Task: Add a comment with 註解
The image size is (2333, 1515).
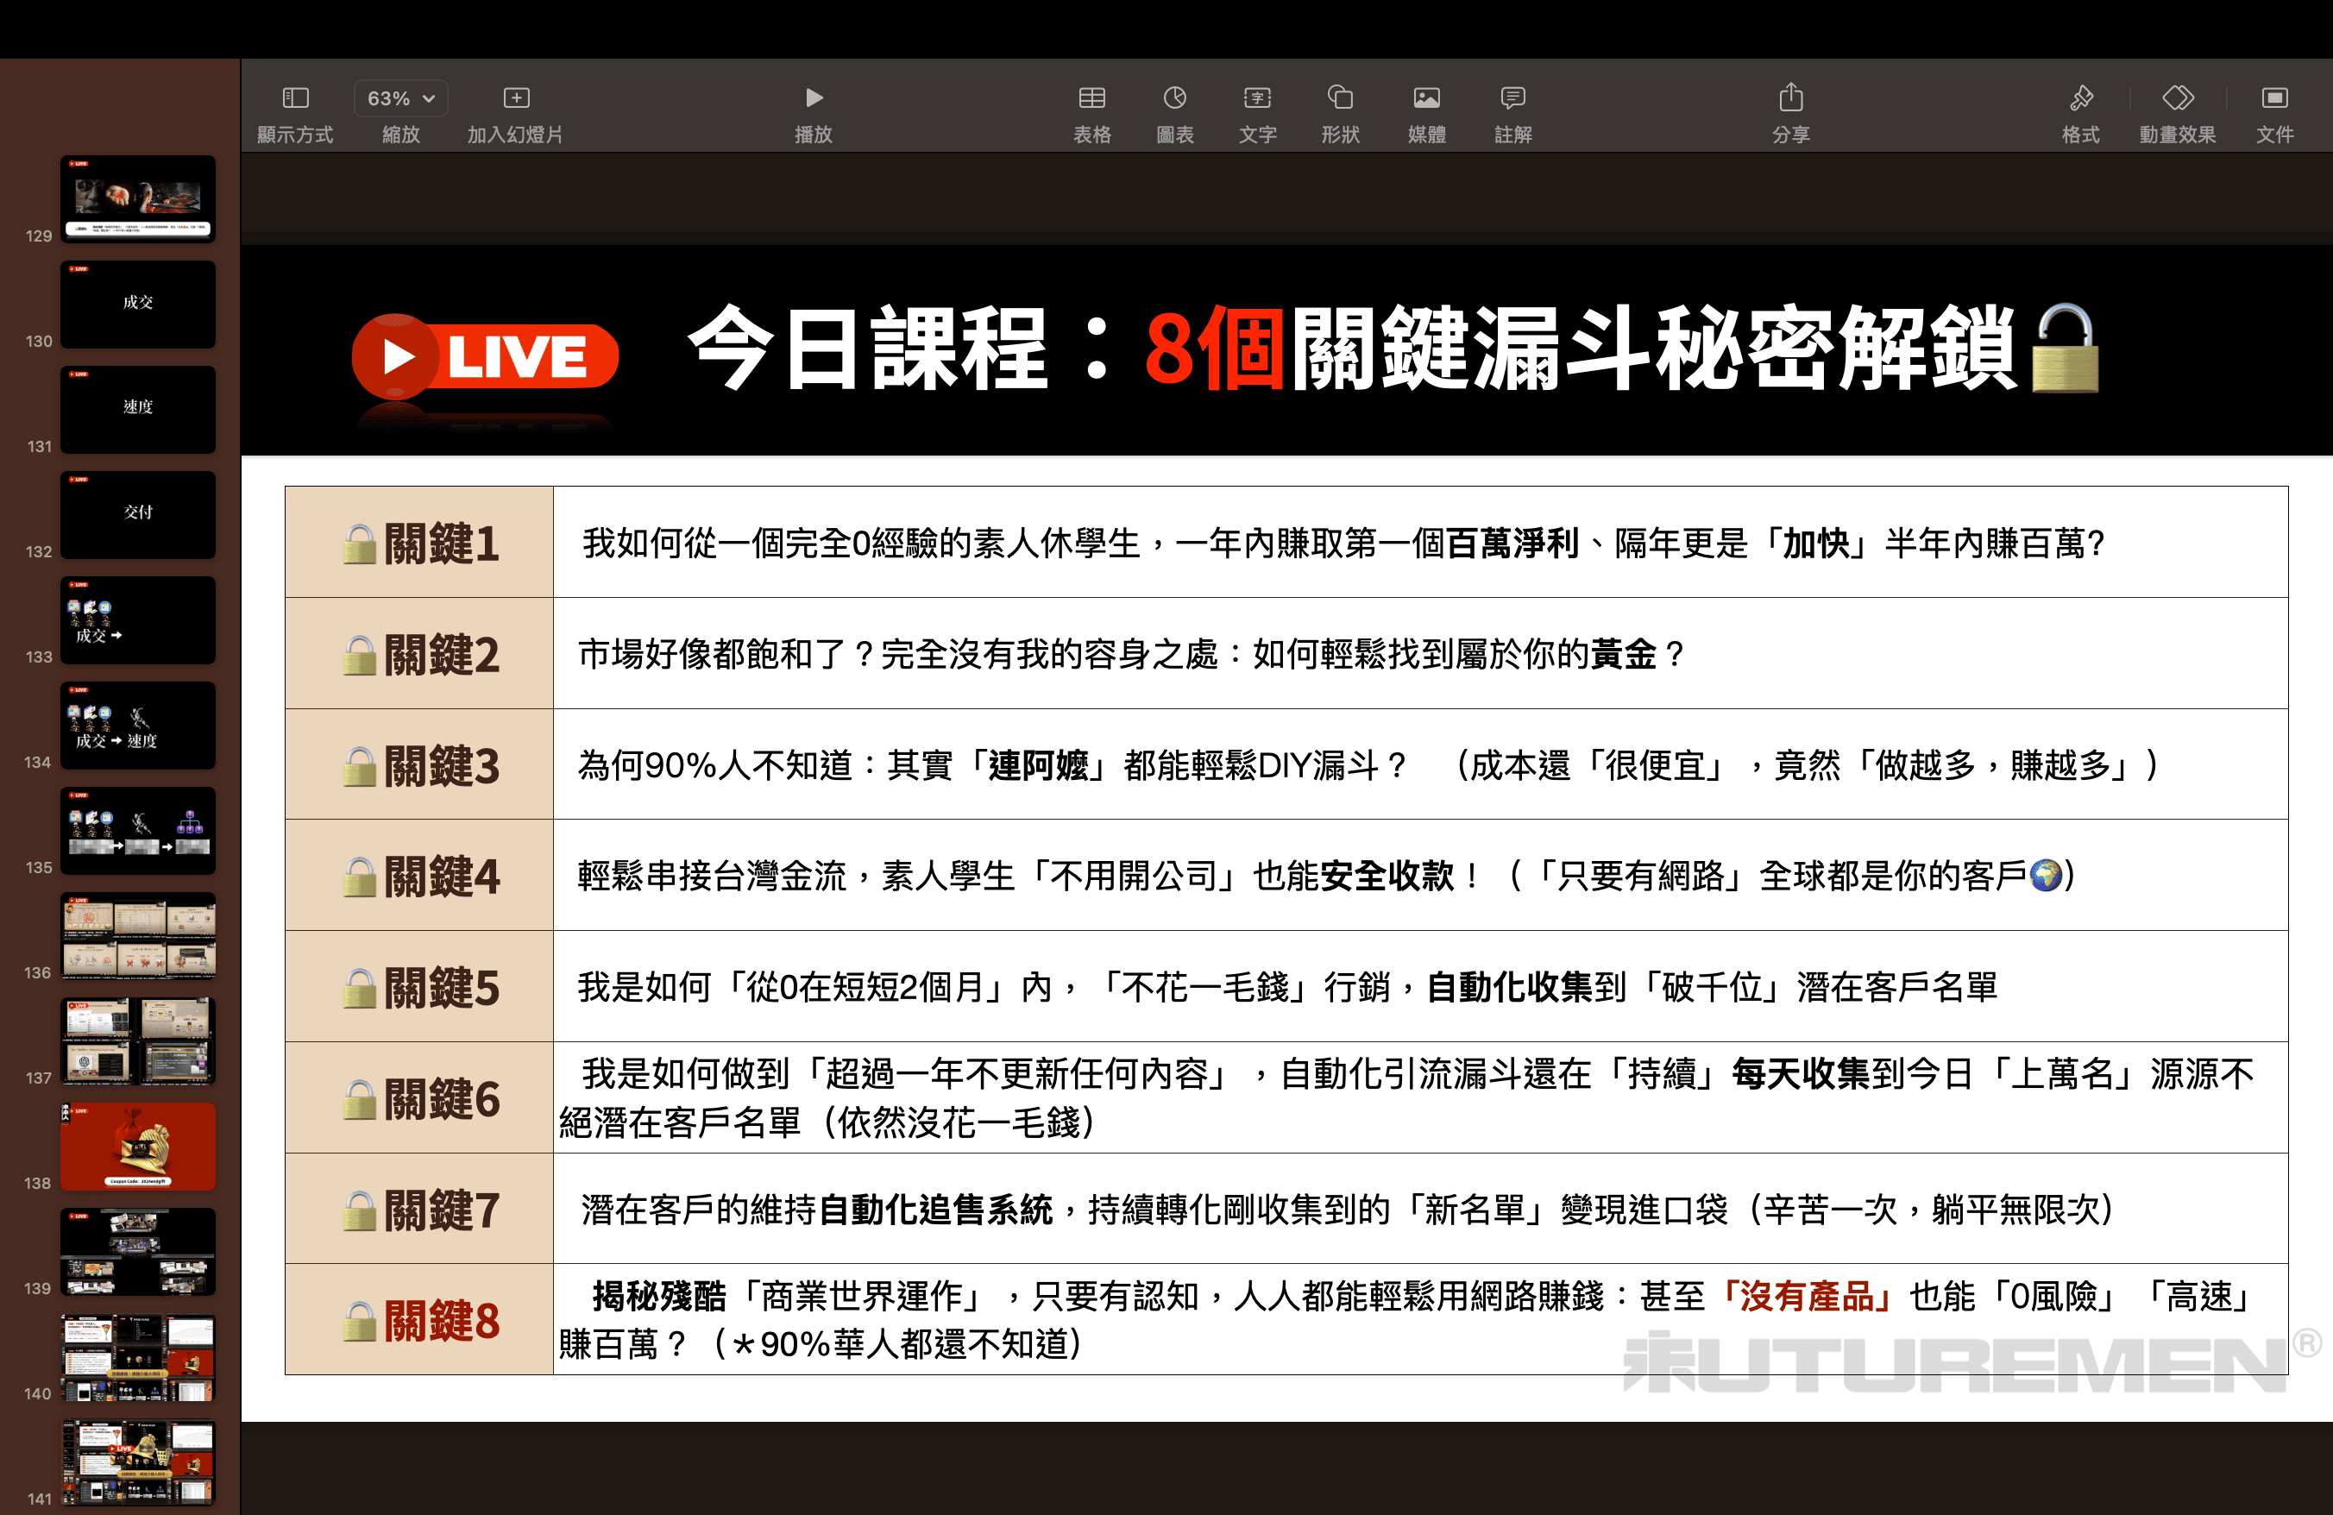Action: coord(1512,98)
